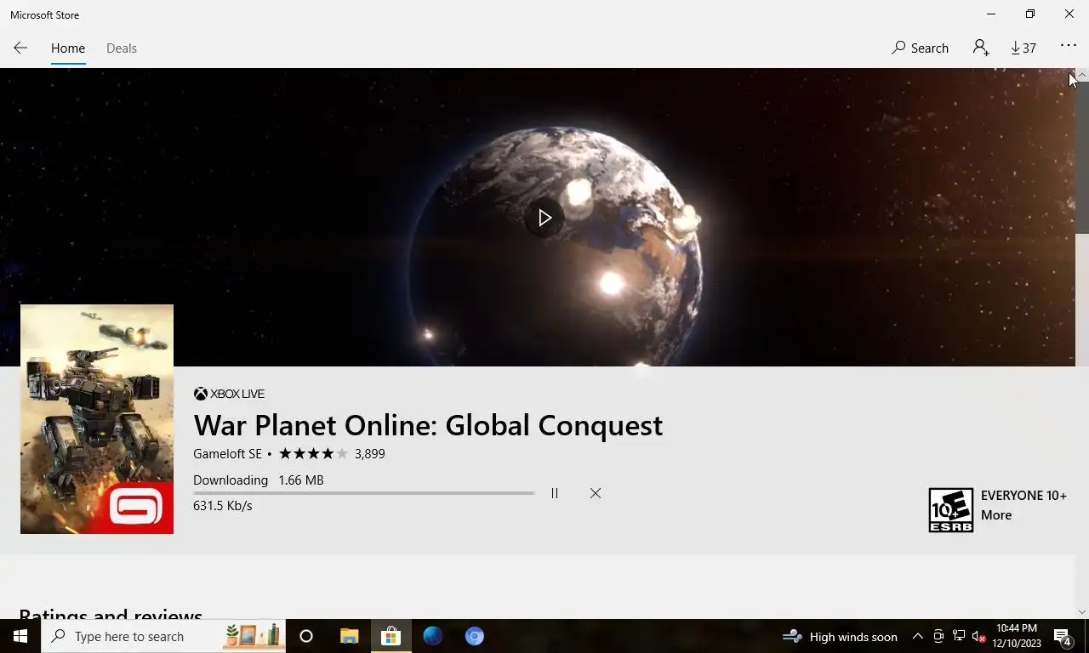Click the download progress bar
Viewport: 1089px width, 653px height.
(363, 493)
